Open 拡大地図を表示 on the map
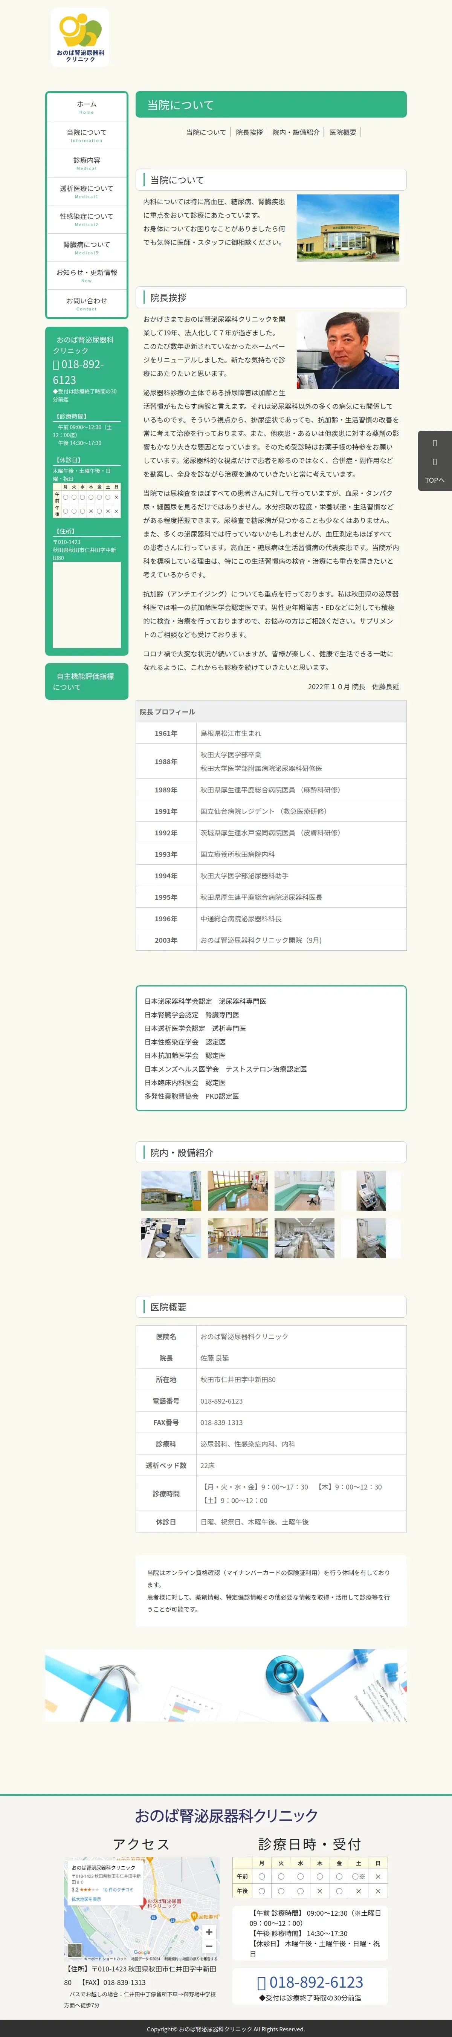Image resolution: width=452 pixels, height=2037 pixels. click(86, 1899)
